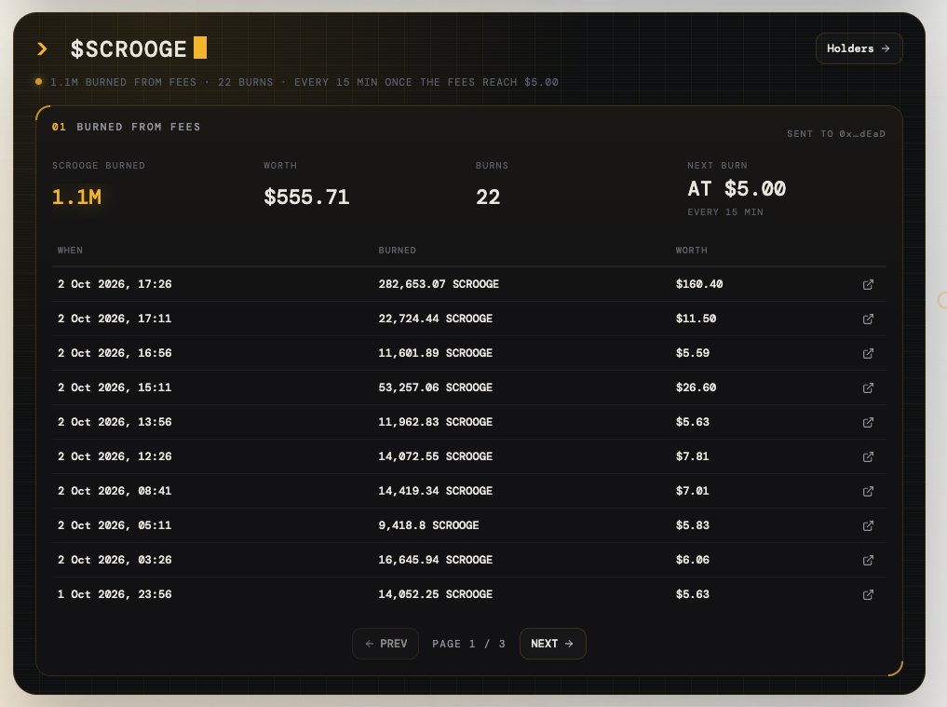This screenshot has width=947, height=707.
Task: Click the orange chevron prompt icon
Action: pos(42,49)
